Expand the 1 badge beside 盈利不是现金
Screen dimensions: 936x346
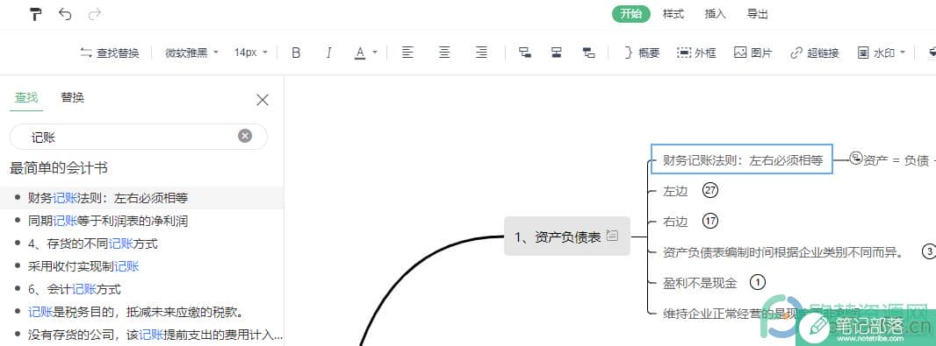click(x=757, y=282)
